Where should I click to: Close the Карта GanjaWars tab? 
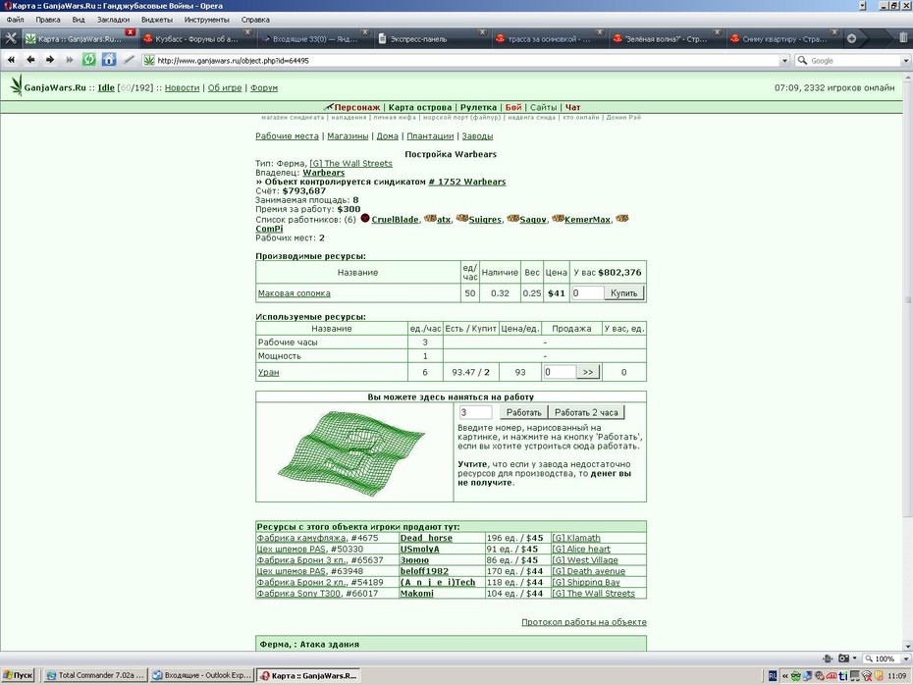click(x=131, y=32)
